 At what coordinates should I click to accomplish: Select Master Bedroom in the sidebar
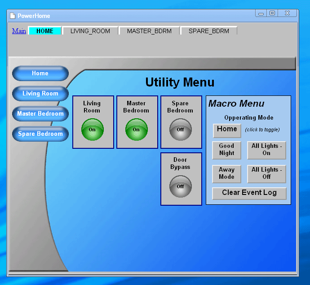click(40, 114)
